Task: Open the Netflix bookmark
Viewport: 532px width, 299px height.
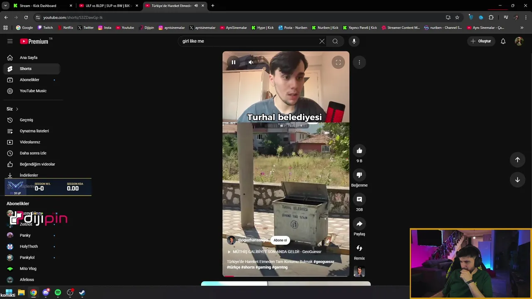Action: (65, 28)
